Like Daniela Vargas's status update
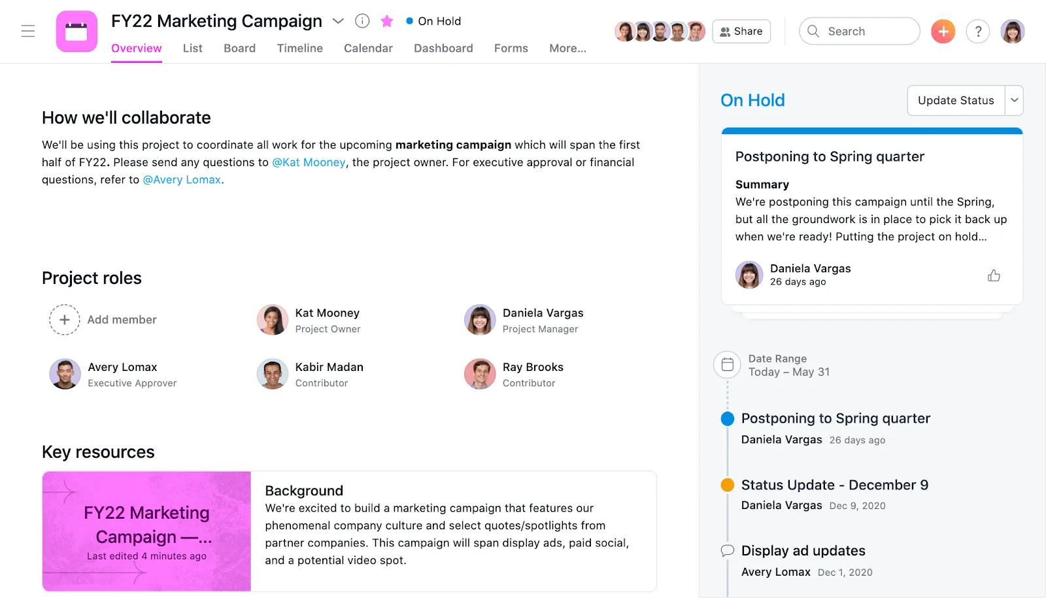 point(994,275)
